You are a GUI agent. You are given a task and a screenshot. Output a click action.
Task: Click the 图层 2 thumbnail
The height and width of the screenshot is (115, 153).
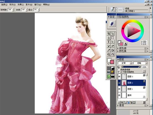click(124, 83)
